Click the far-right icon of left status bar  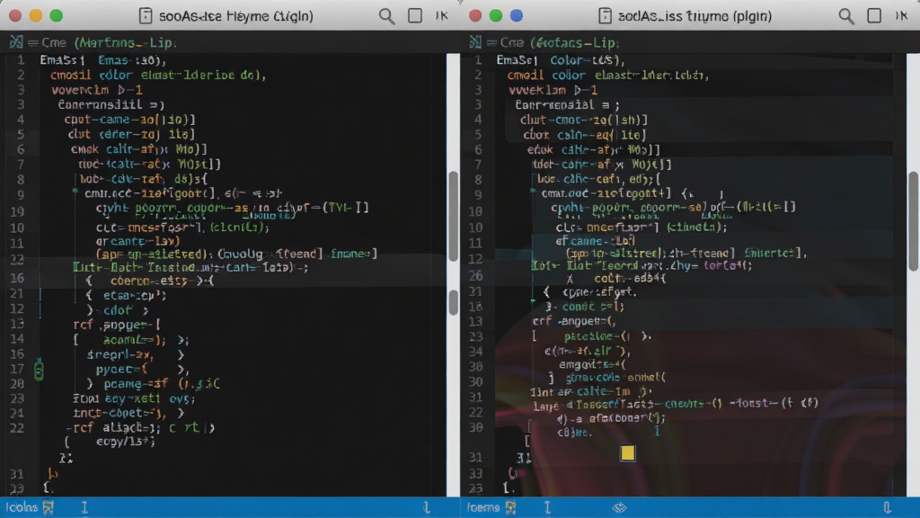(x=427, y=507)
